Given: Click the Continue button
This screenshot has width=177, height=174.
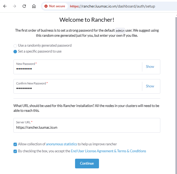Looking at the screenshot, I should [x=87, y=164].
